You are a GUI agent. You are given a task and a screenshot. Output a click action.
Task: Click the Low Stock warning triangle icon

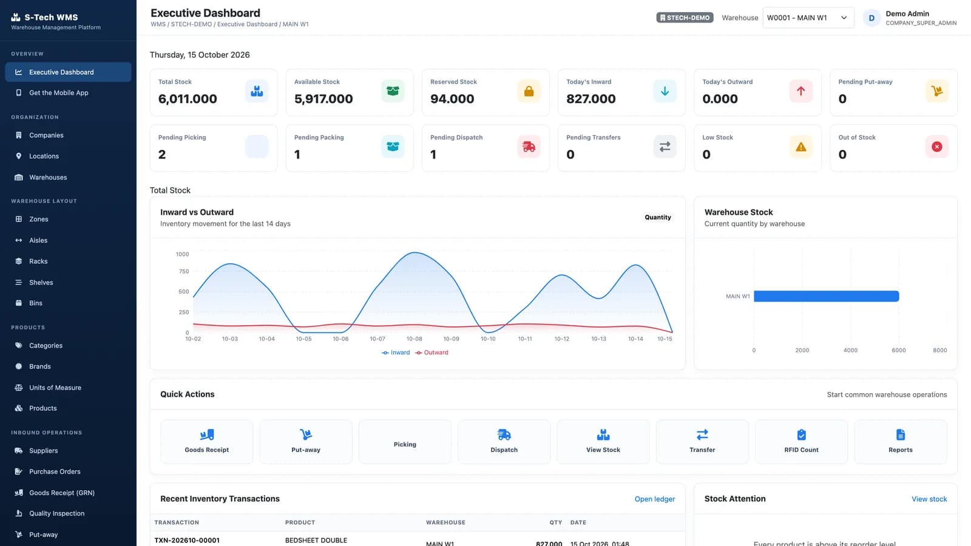point(800,147)
